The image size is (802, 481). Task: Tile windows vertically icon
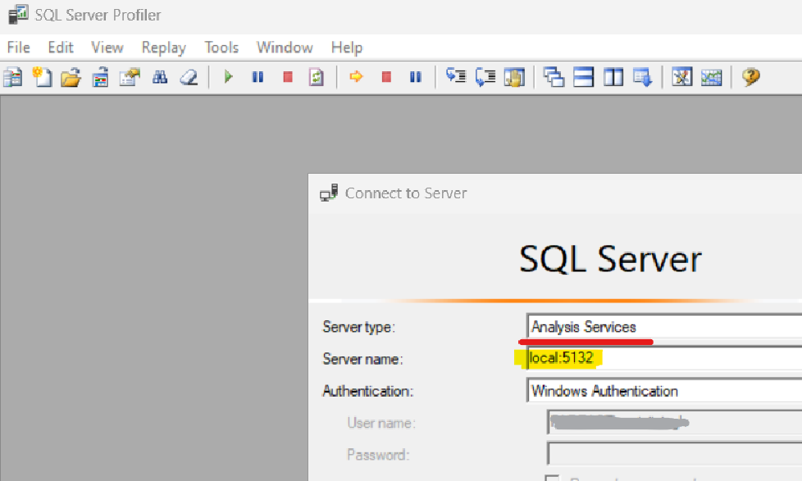coord(613,77)
